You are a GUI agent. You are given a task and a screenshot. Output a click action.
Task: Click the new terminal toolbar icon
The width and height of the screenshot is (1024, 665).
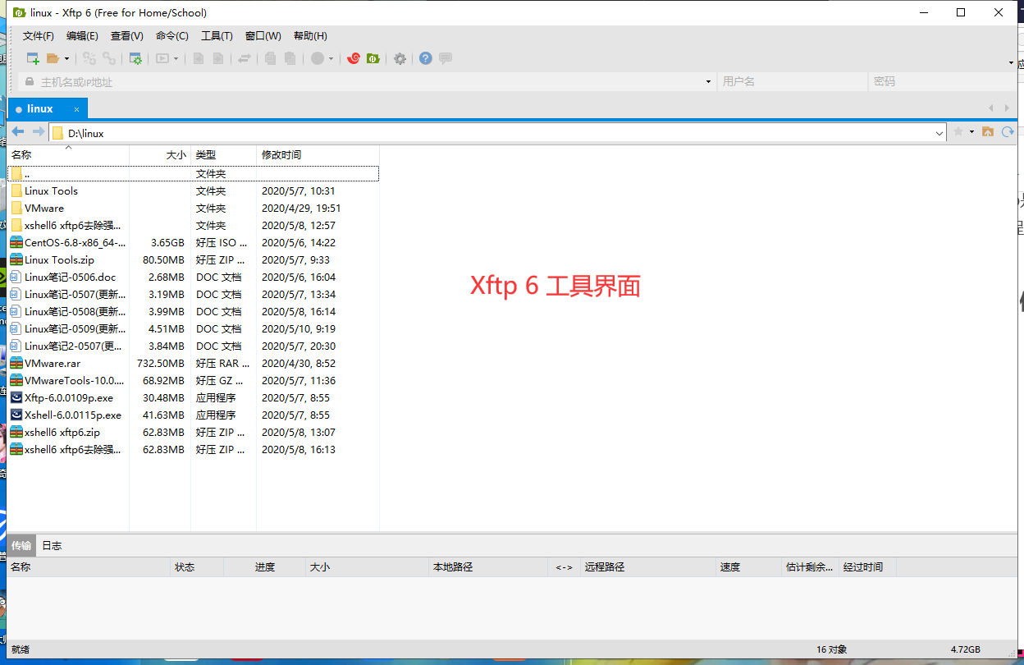[162, 58]
